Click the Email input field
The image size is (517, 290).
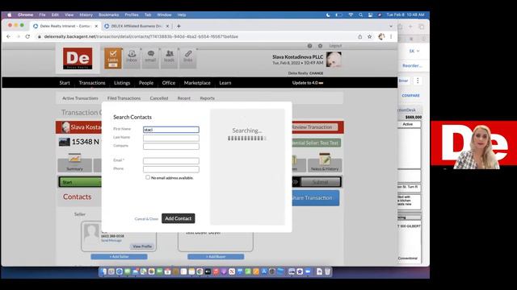[x=171, y=161]
